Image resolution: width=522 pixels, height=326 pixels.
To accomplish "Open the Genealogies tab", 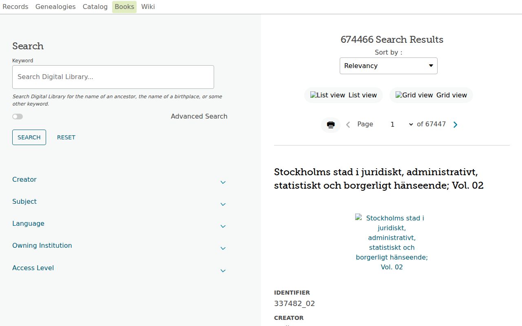I will click(x=55, y=7).
